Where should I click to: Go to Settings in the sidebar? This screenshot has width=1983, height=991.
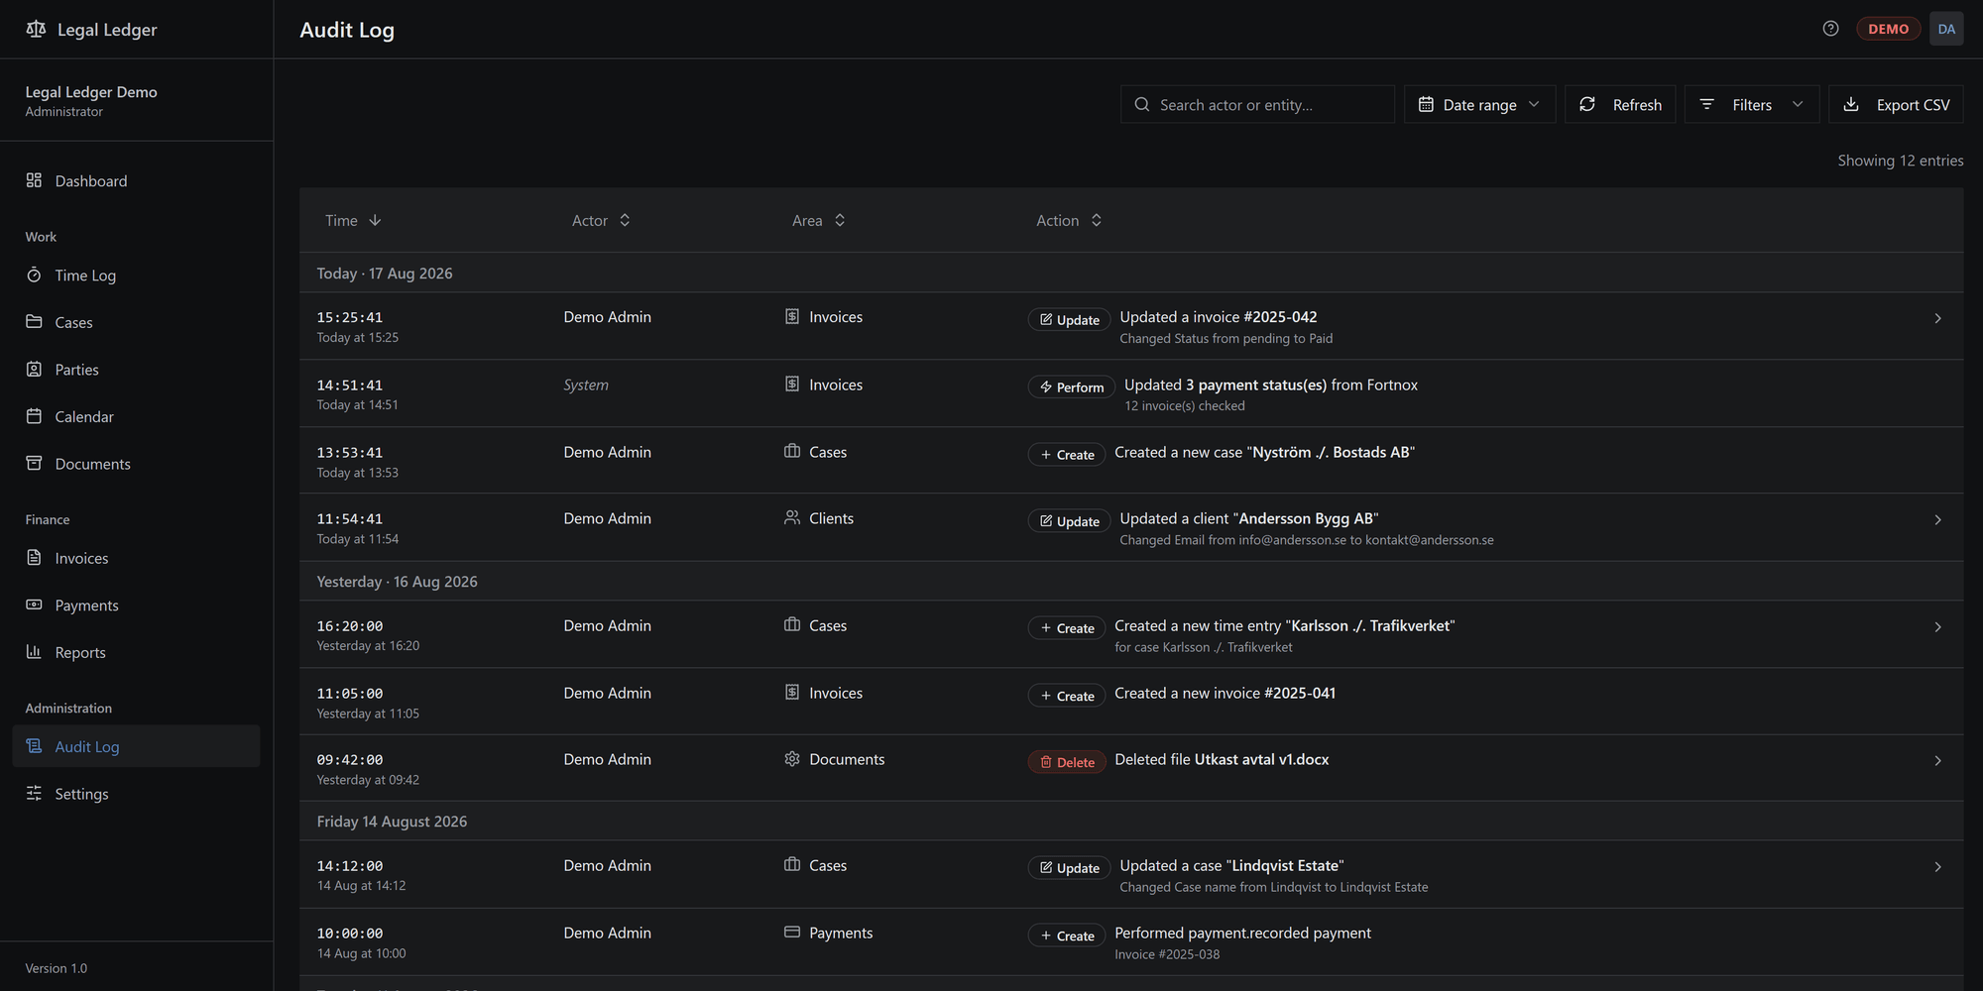(137, 794)
